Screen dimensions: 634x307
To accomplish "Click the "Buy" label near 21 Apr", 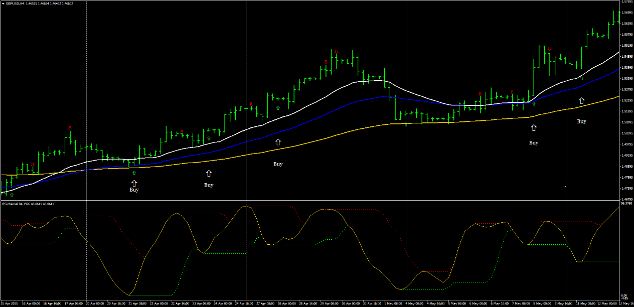I will point(134,189).
